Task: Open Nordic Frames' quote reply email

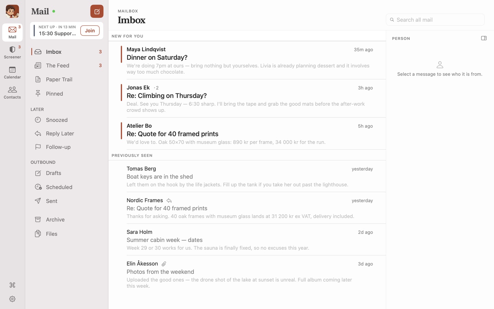Action: coord(247,208)
